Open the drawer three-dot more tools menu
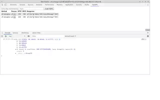Screen dimensions: 160x100 [x=2, y=33]
